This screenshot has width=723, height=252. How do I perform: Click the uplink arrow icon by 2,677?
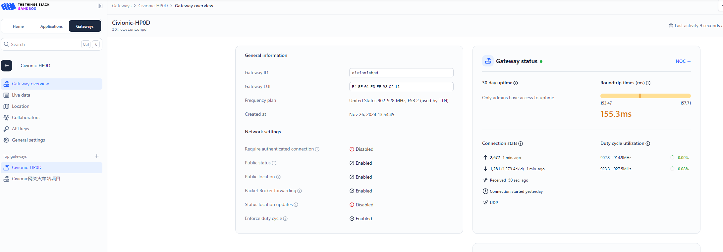[485, 157]
